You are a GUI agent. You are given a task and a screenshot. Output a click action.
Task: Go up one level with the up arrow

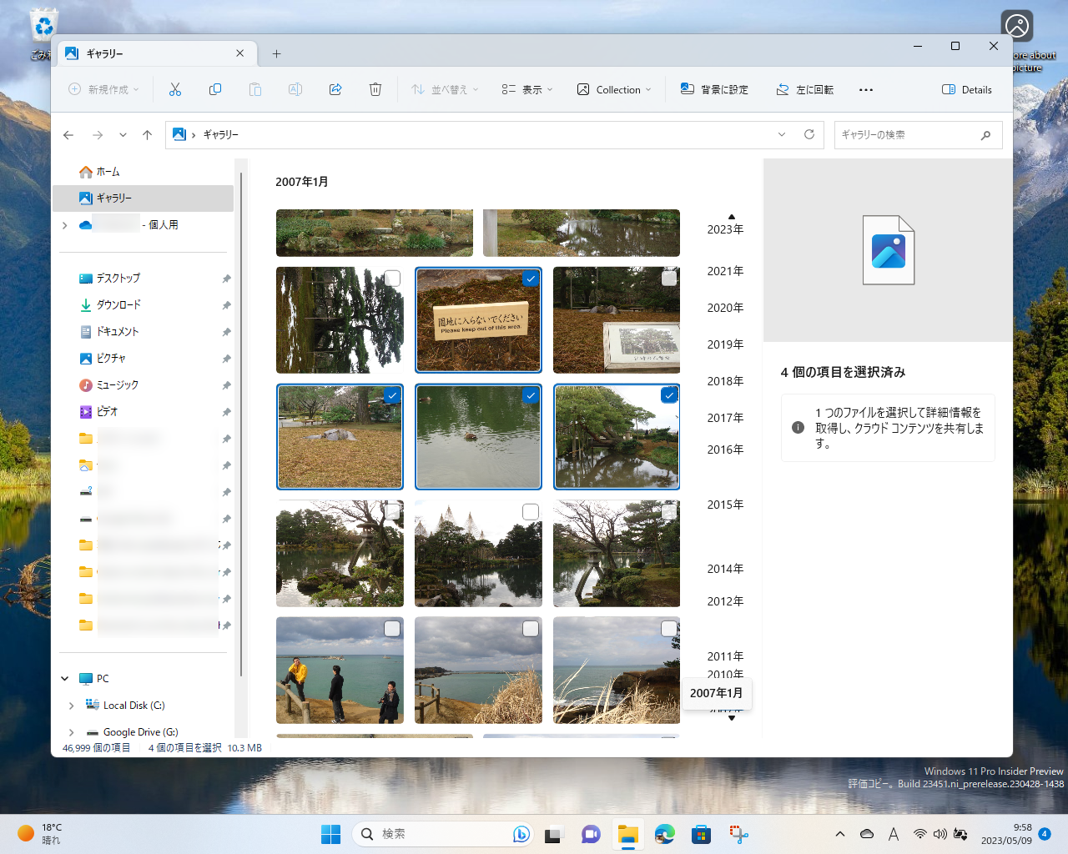coord(147,134)
